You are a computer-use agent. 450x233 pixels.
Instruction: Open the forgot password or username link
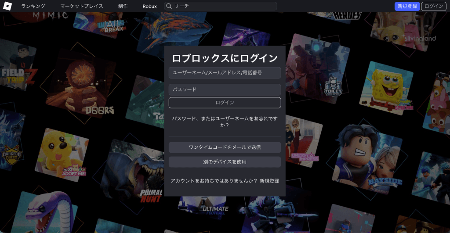coord(225,122)
